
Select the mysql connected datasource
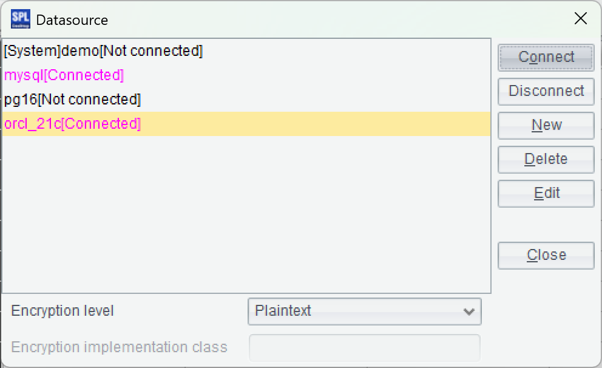pos(246,75)
